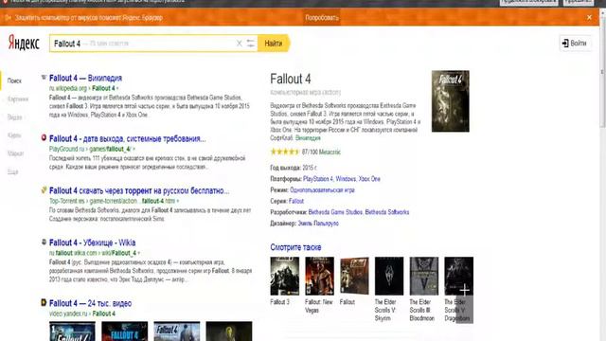
Task: Click the Yandex logo
Action: pos(24,43)
